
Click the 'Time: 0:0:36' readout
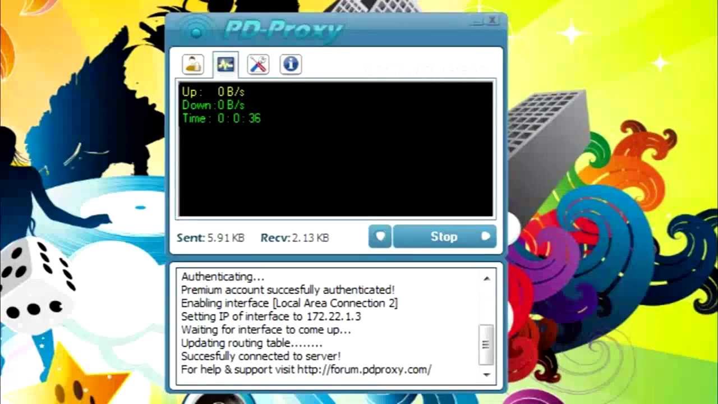point(221,118)
